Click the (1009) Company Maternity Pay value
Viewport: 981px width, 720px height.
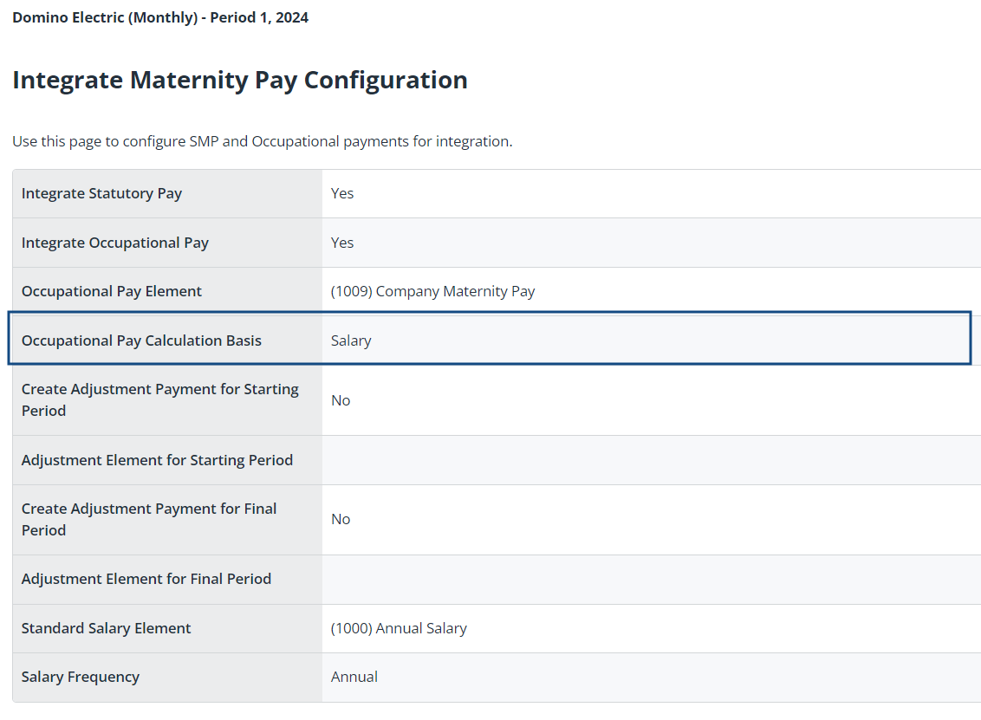[x=433, y=291]
